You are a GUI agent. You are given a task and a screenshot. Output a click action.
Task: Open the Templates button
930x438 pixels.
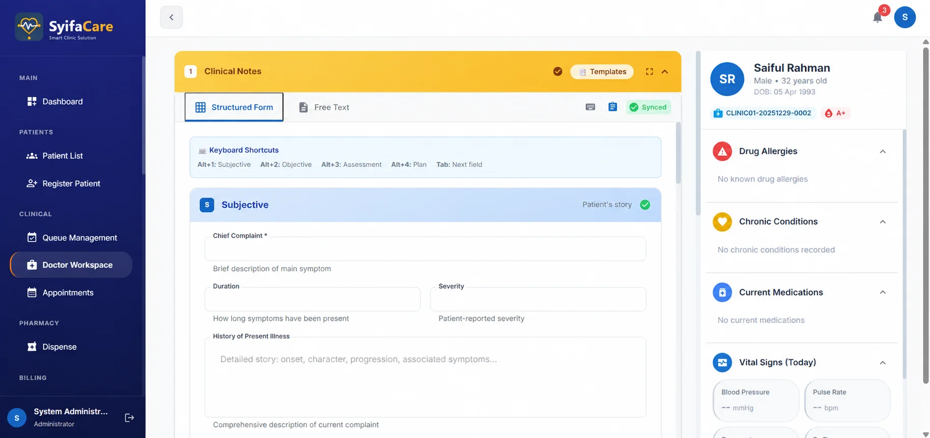[x=602, y=72]
